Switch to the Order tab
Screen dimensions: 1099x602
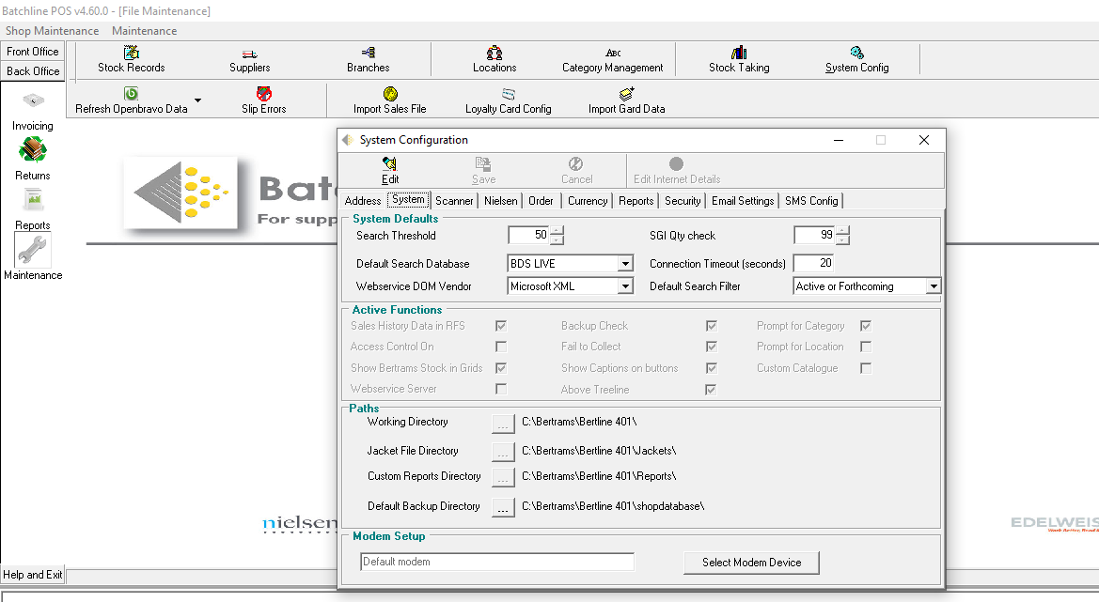(541, 201)
